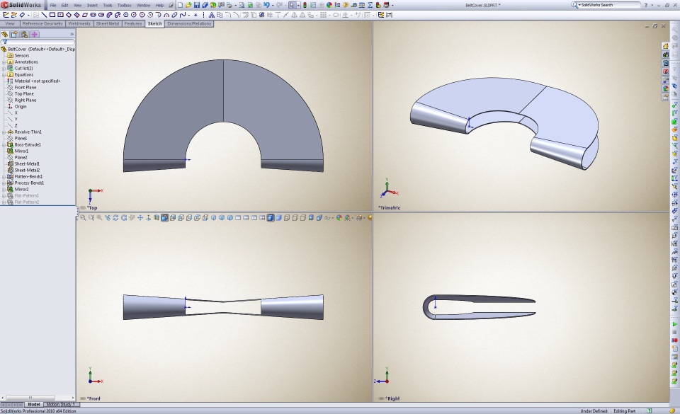Open the Motion Study 1 tab
The width and height of the screenshot is (680, 414).
[61, 405]
